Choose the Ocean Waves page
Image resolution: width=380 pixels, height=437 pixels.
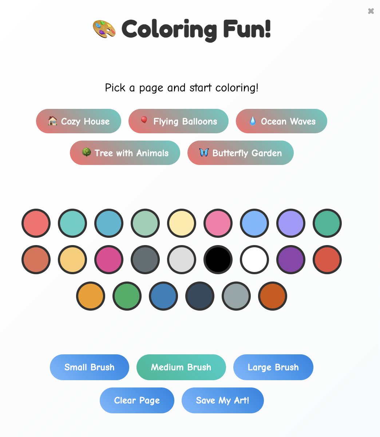point(281,121)
